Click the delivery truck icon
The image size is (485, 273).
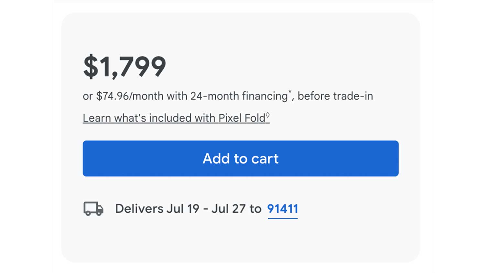[93, 209]
